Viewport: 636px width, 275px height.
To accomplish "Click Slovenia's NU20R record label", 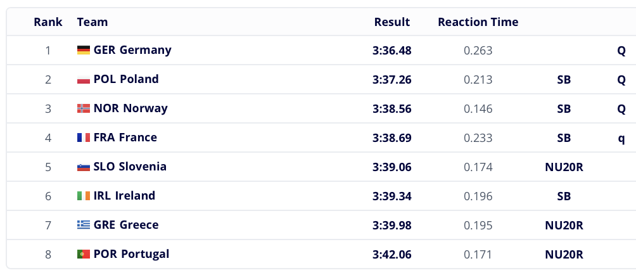I will (564, 167).
